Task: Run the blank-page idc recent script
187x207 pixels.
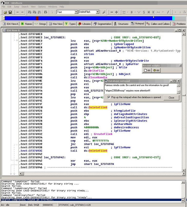Action: coord(147,70)
